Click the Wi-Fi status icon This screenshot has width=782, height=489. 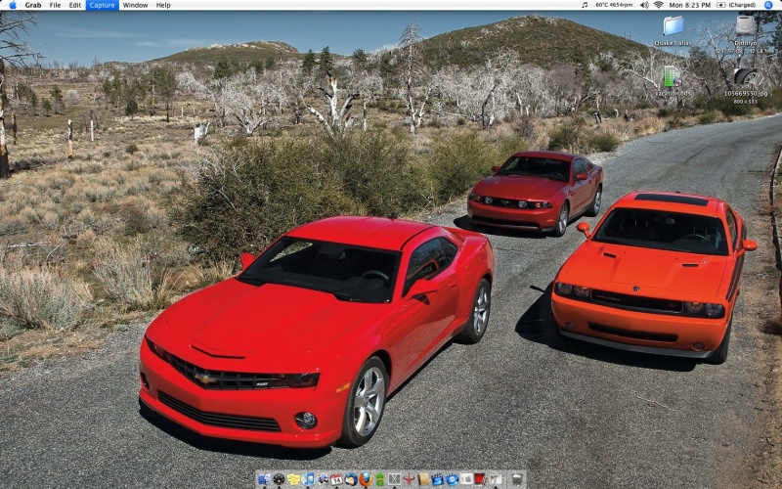pos(658,5)
